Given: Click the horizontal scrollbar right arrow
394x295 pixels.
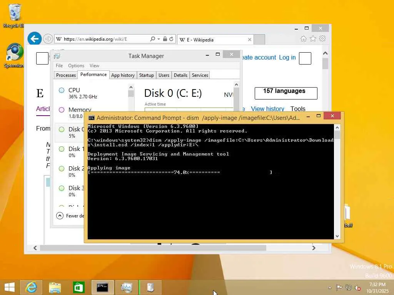Looking at the screenshot, I should [313, 248].
